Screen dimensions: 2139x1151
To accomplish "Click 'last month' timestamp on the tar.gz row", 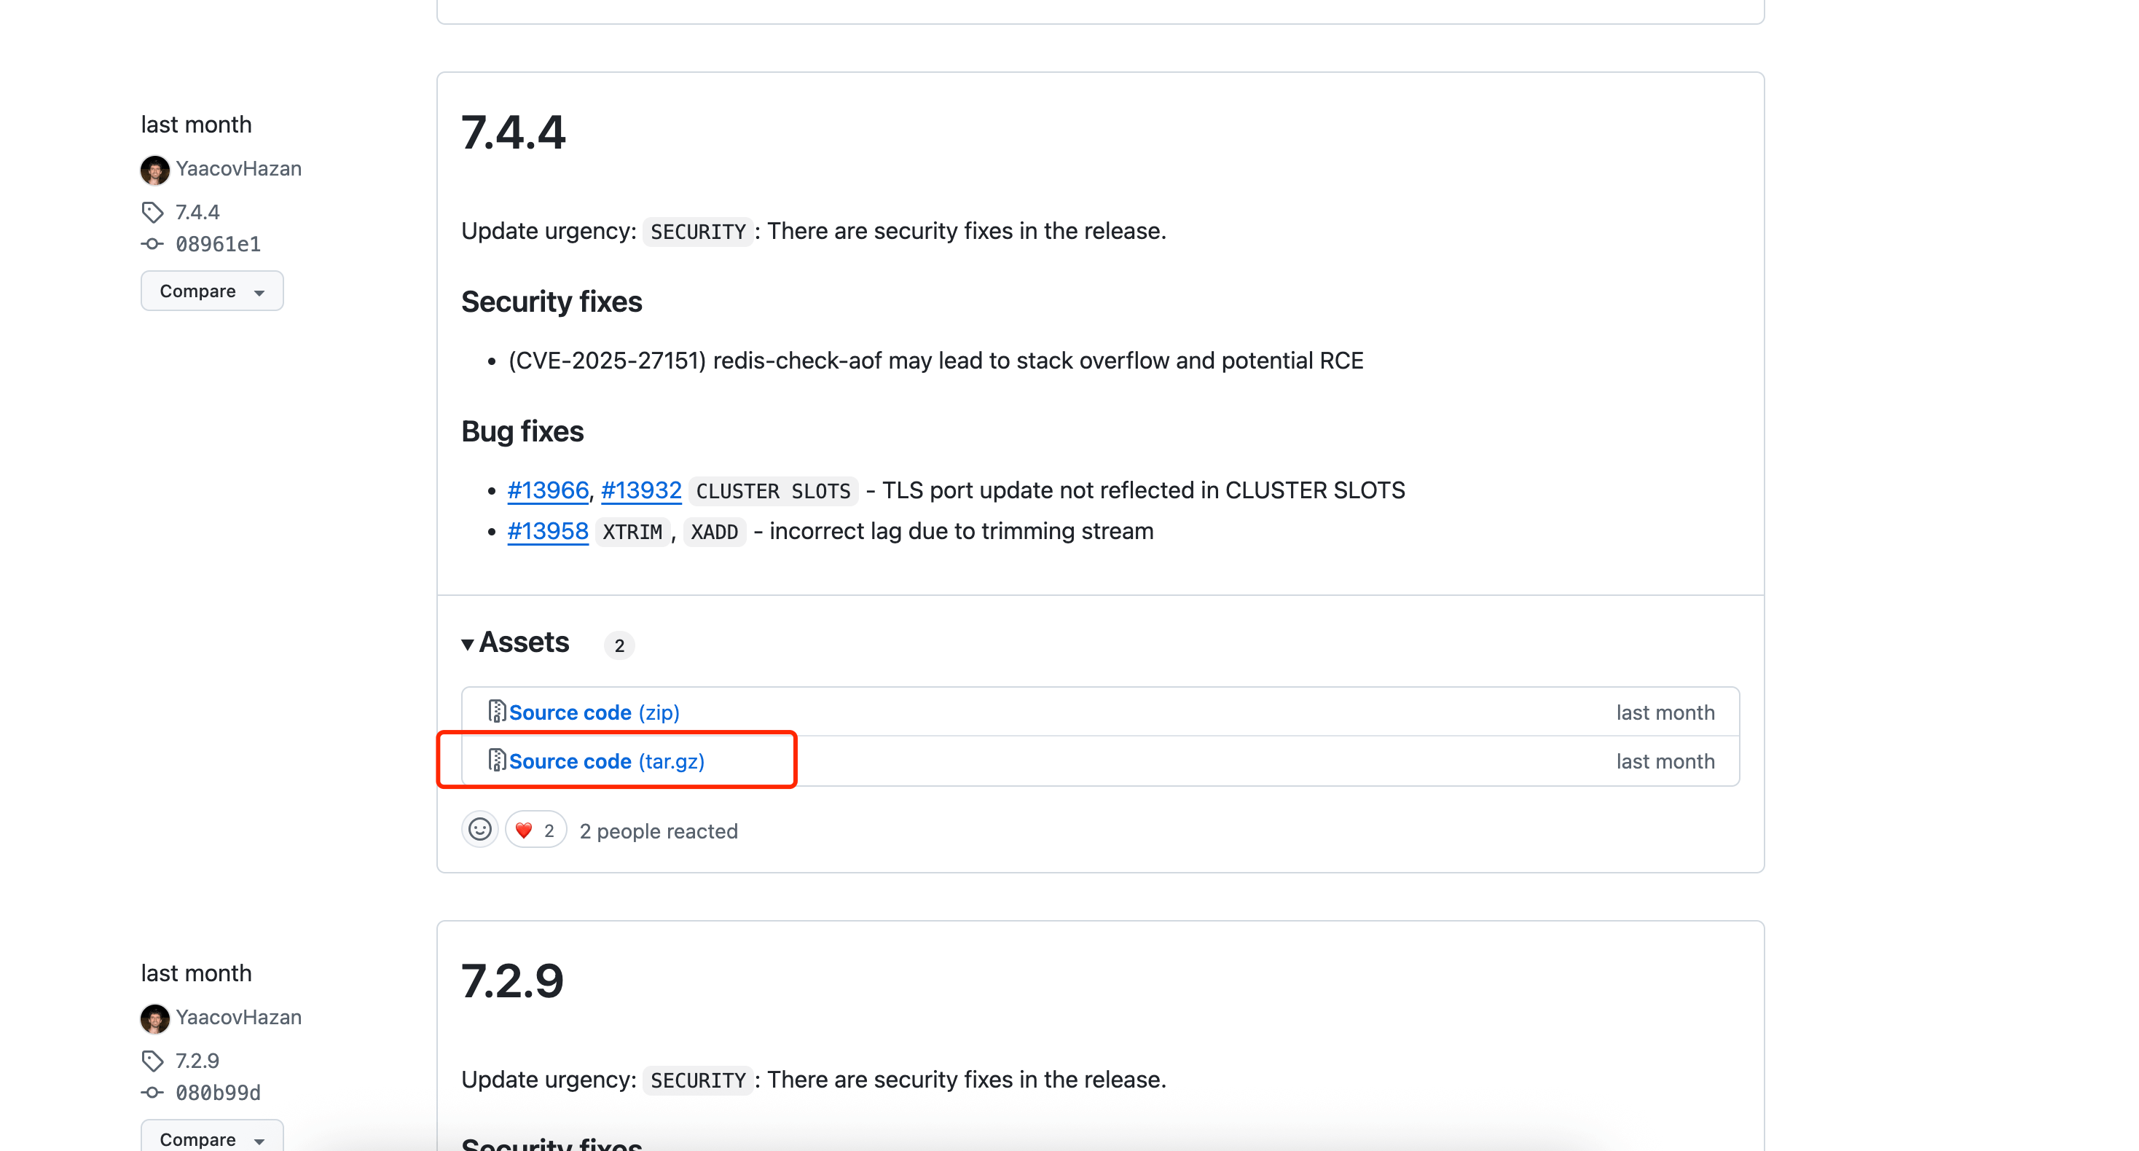I will pyautogui.click(x=1665, y=761).
